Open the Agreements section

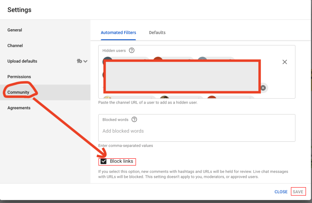coord(19,108)
